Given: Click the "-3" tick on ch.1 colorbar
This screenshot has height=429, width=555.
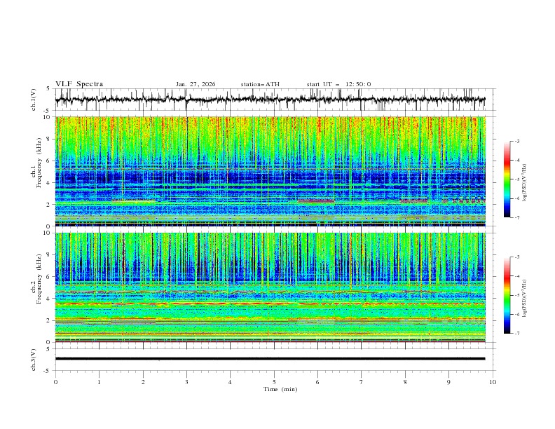Looking at the screenshot, I should [516, 141].
